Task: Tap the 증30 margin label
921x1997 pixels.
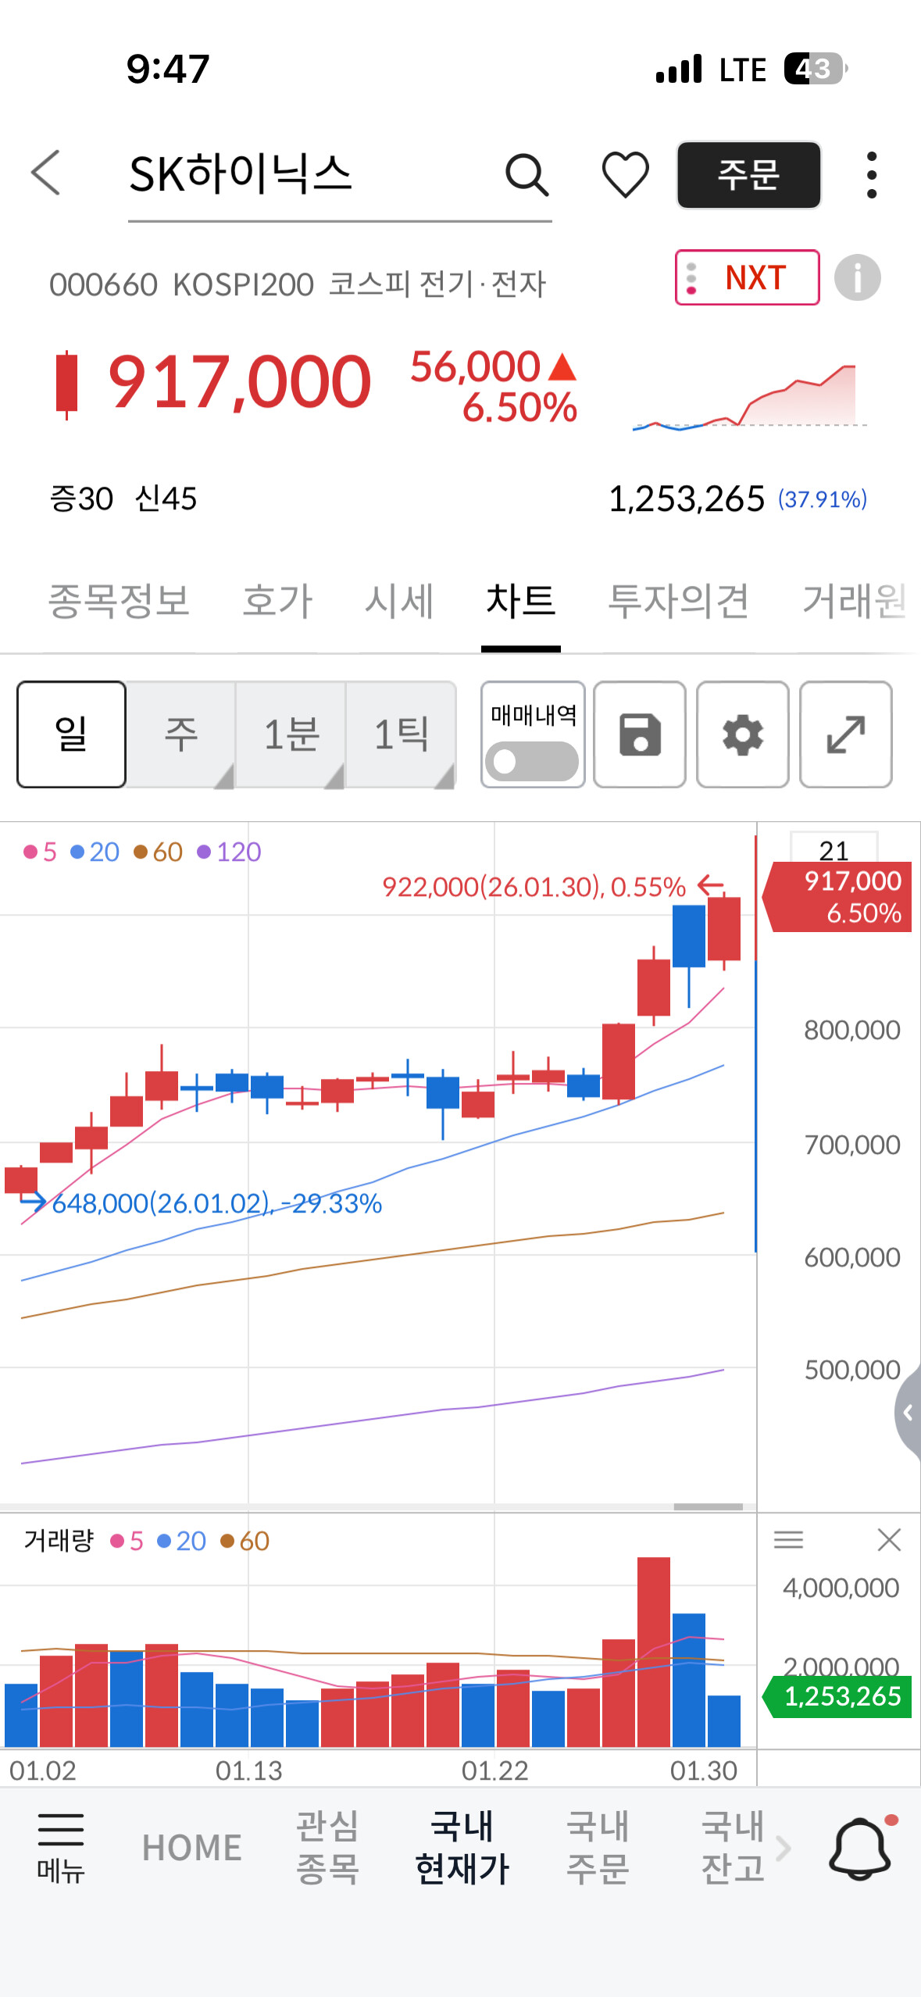Action: click(x=81, y=498)
